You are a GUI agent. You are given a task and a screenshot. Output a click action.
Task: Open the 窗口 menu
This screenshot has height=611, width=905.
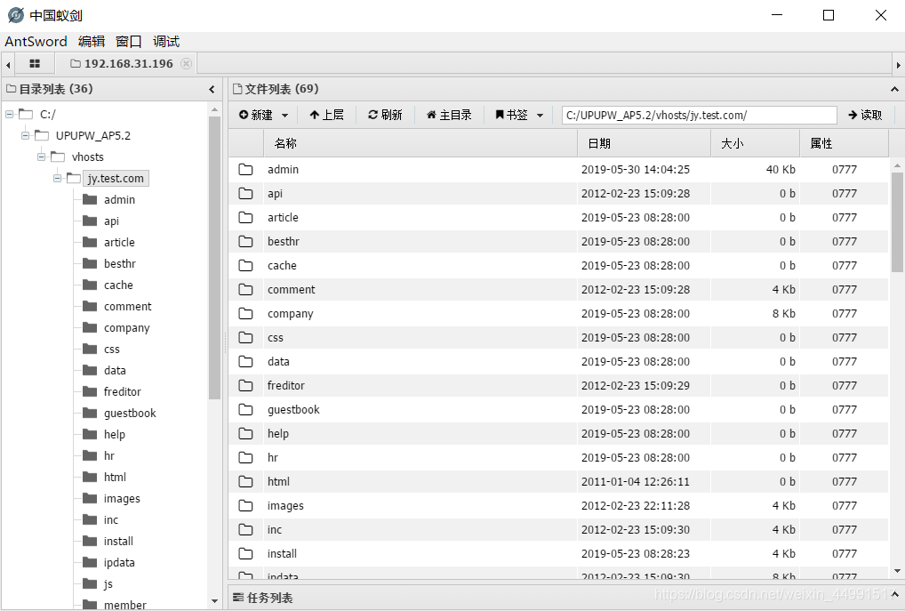[128, 42]
